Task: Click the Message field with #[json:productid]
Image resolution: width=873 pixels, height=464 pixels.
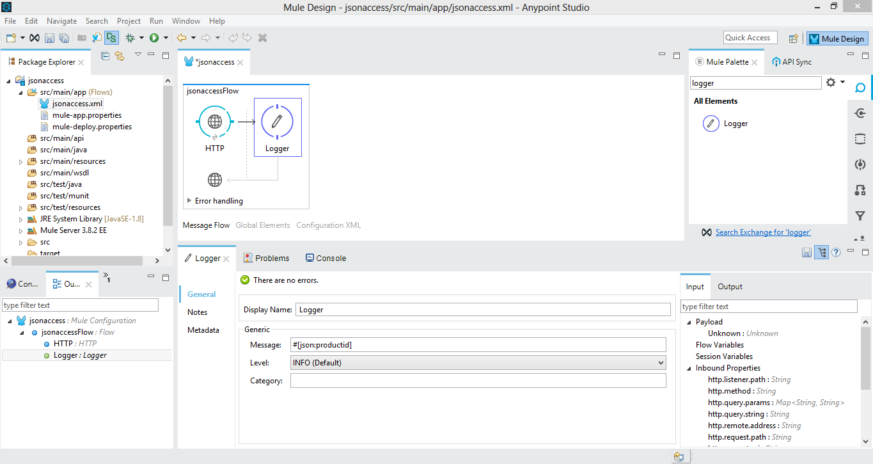Action: coord(478,345)
